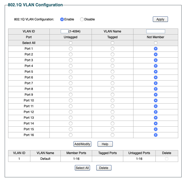Set Port 8 to Tagged
The image size is (185, 181).
113,89
